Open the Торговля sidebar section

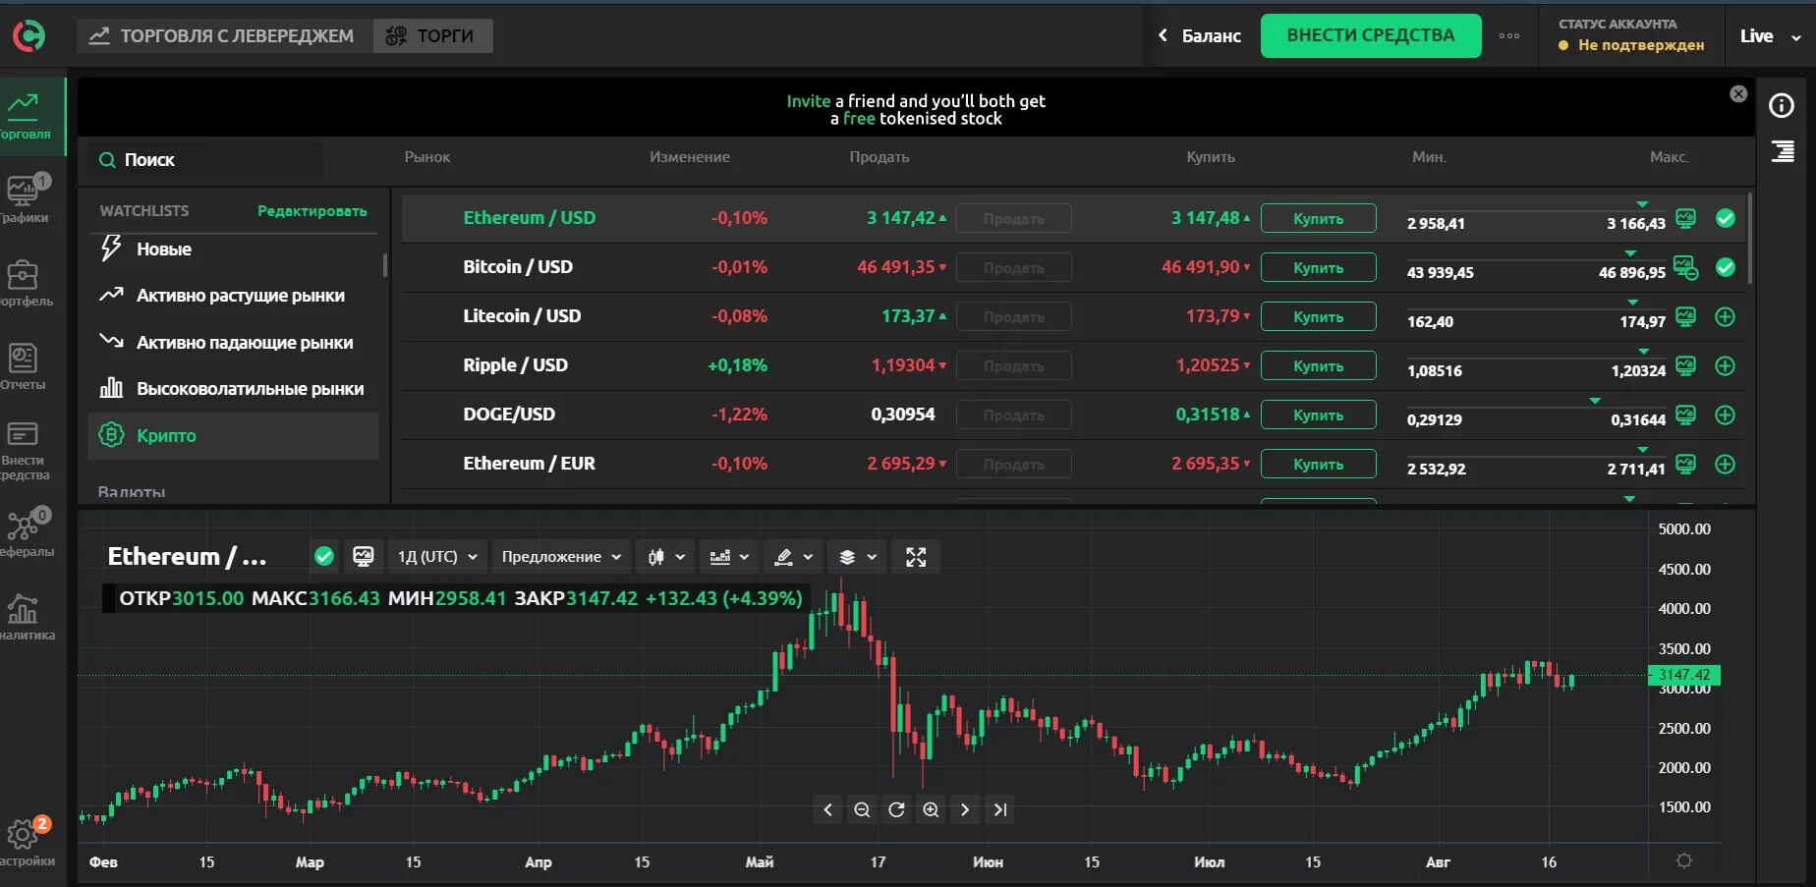coord(32,116)
